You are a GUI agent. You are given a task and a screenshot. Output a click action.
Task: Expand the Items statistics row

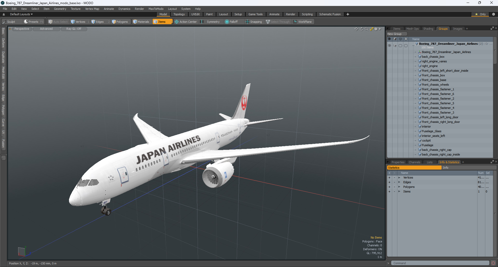(399, 192)
